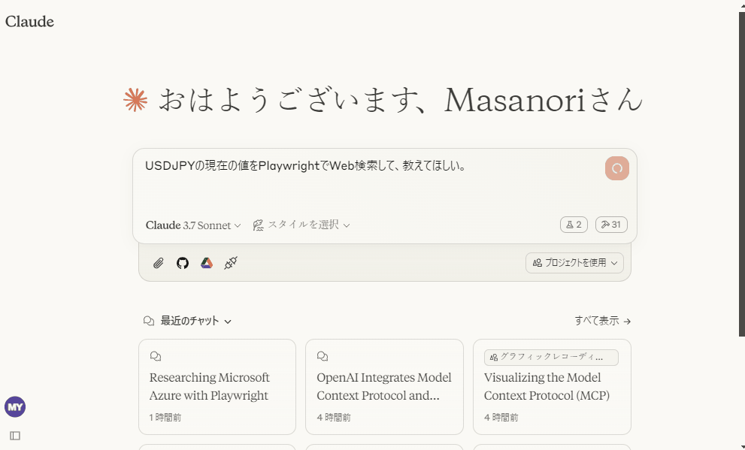Open OpenAI Integrates Model Context Protocol chat
745x450 pixels.
coord(384,387)
